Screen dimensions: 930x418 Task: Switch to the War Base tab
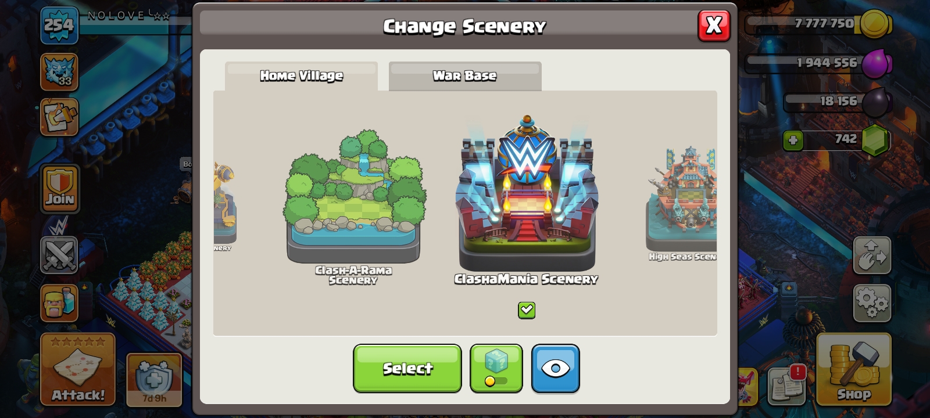pyautogui.click(x=465, y=76)
